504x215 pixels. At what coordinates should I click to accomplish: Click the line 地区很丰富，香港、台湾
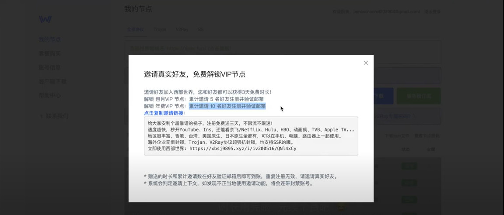coord(245,136)
